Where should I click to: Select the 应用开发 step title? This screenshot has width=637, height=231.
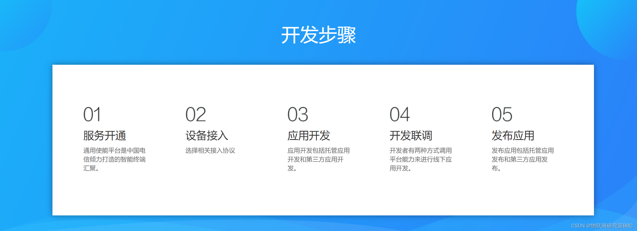coord(309,135)
